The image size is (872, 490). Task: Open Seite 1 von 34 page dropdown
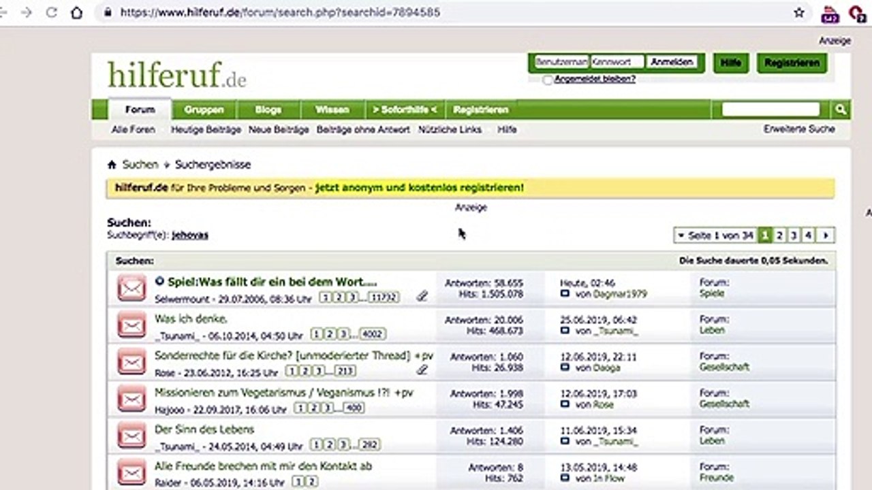715,235
